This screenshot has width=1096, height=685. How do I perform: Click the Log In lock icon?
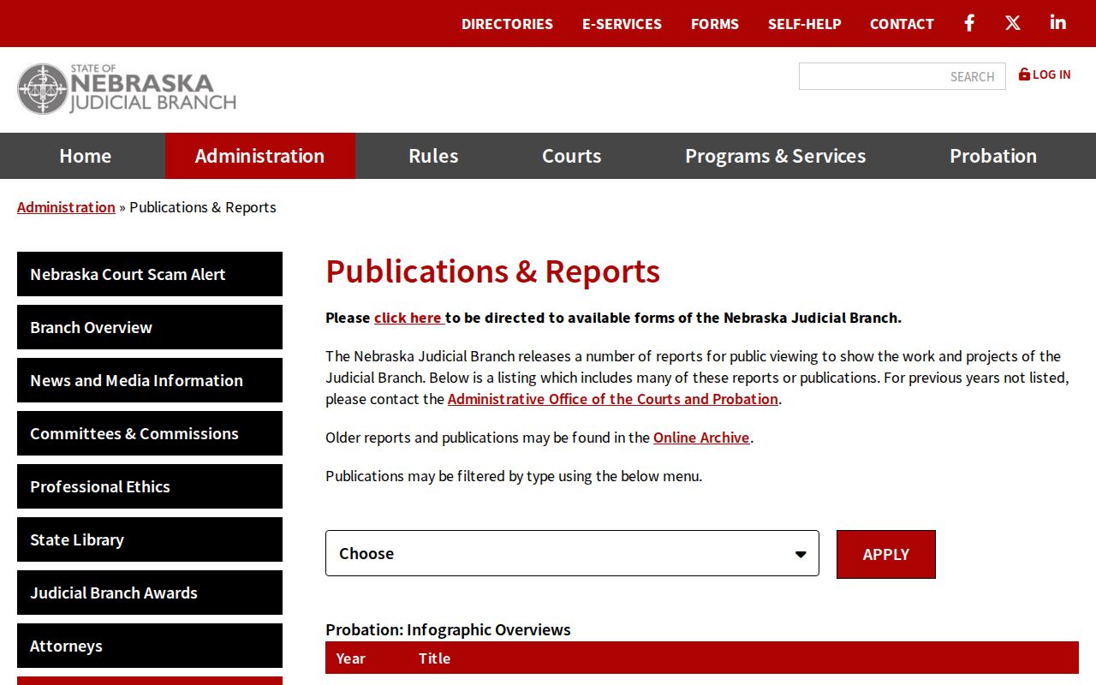click(1024, 74)
